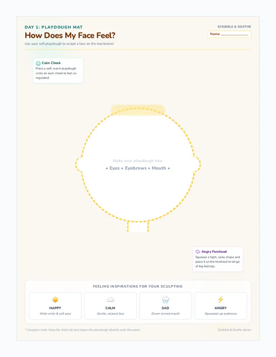Click 'Make your playdough into:' text
Screen dimensions: 276x357
pyautogui.click(x=138, y=161)
